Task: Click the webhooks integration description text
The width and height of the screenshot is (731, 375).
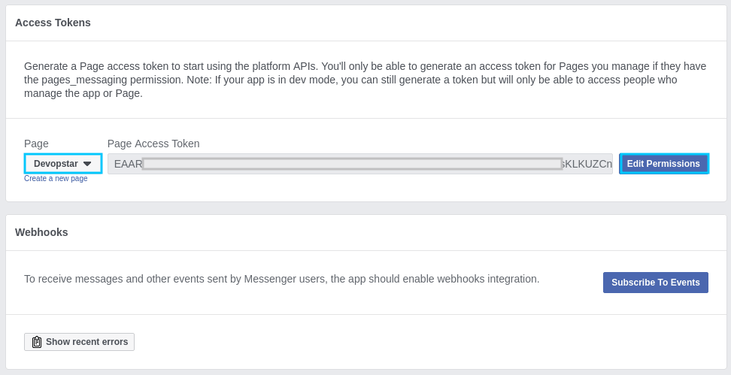Action: (281, 279)
